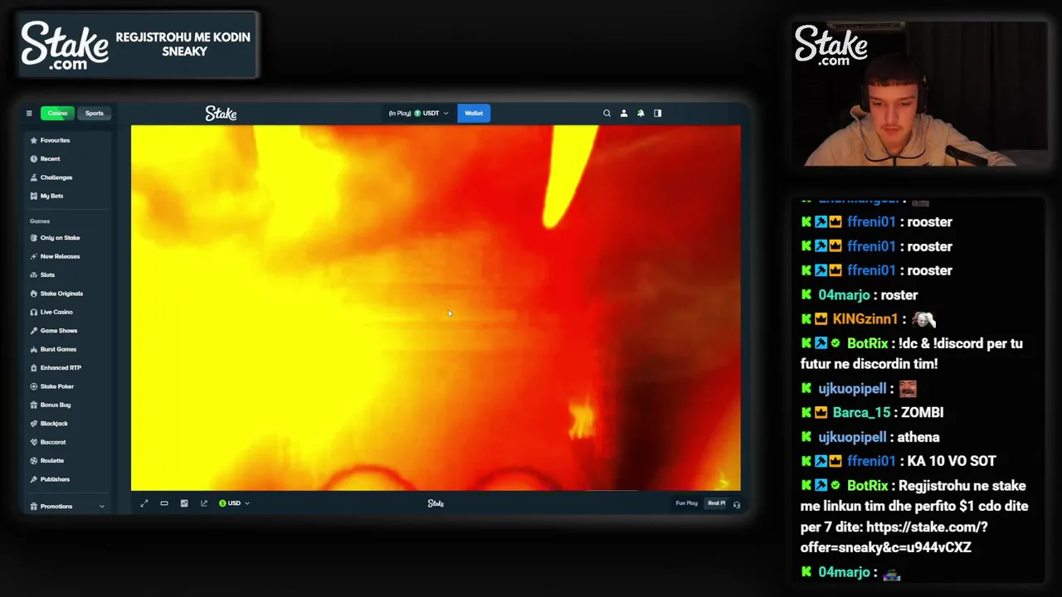Click the Challenges icon in sidebar
The image size is (1062, 597).
click(x=34, y=177)
